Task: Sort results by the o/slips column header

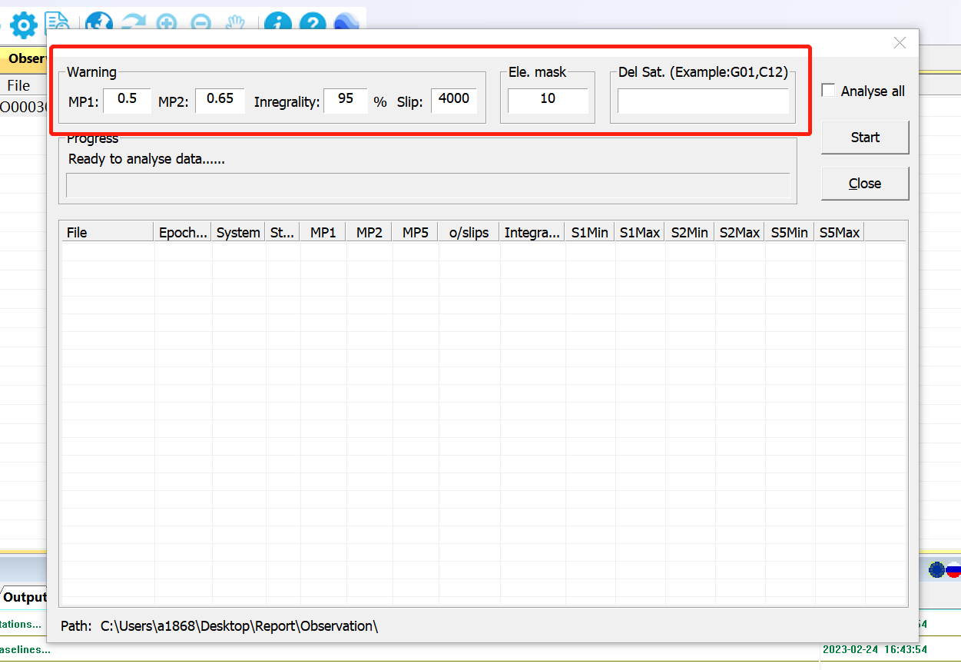Action: pyautogui.click(x=469, y=233)
